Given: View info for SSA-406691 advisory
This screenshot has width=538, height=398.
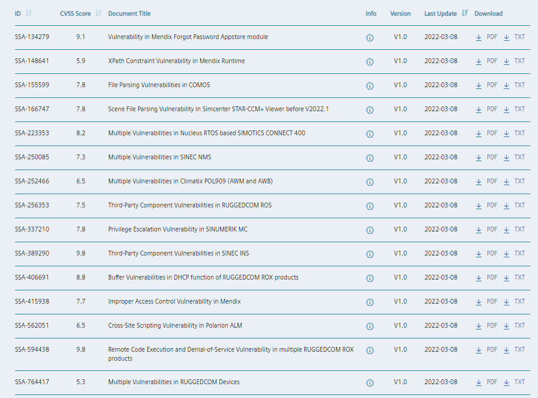Looking at the screenshot, I should tap(370, 278).
